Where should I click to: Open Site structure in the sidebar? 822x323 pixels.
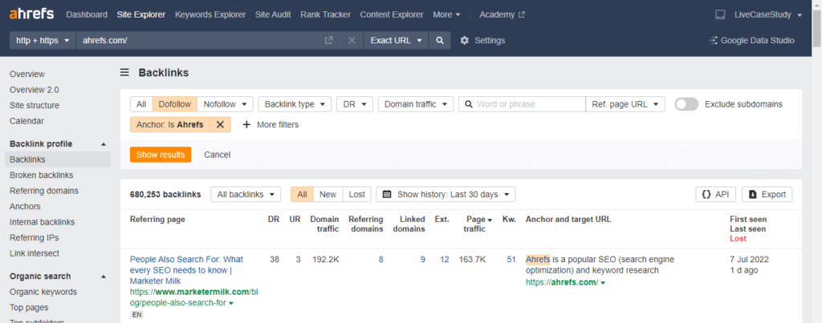(x=34, y=105)
